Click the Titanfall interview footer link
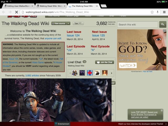Image resolution: width=168 pixels, height=126 pixels. point(141,124)
